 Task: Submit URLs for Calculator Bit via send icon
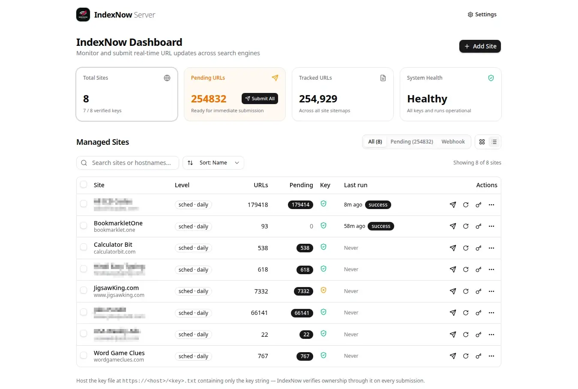tap(453, 248)
